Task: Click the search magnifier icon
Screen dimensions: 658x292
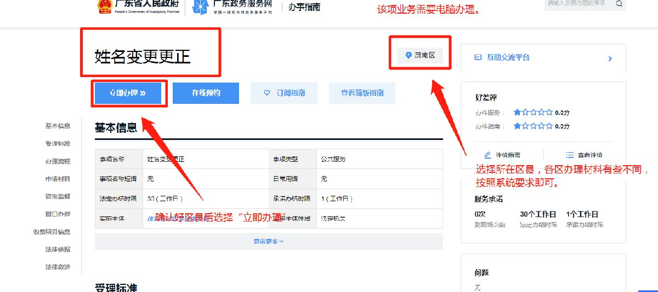Action: (619, 3)
